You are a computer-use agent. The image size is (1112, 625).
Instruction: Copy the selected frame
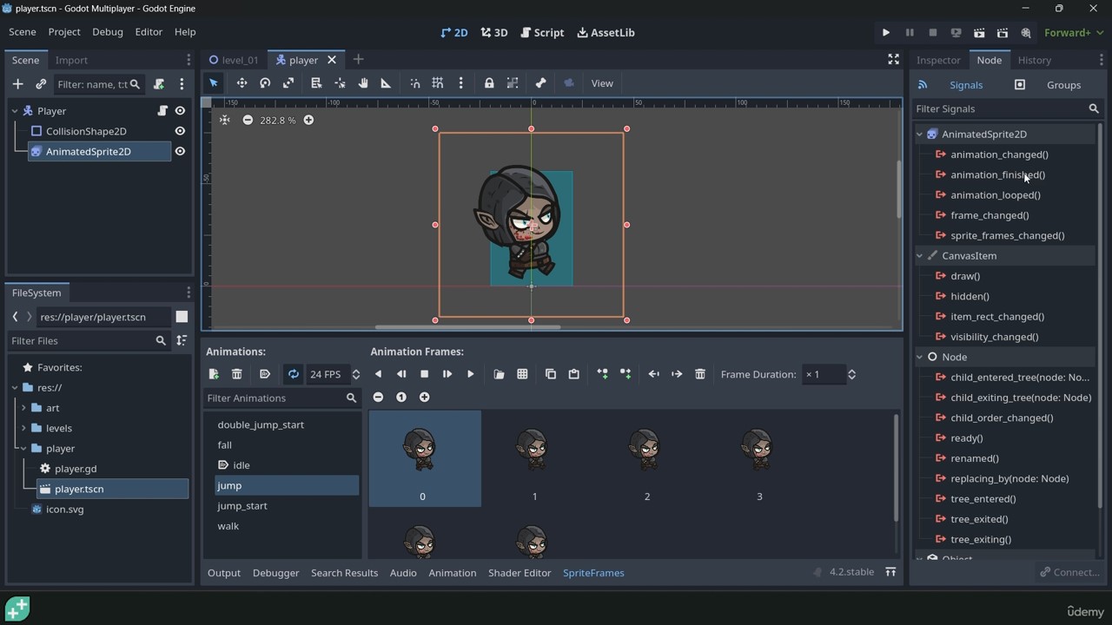550,374
